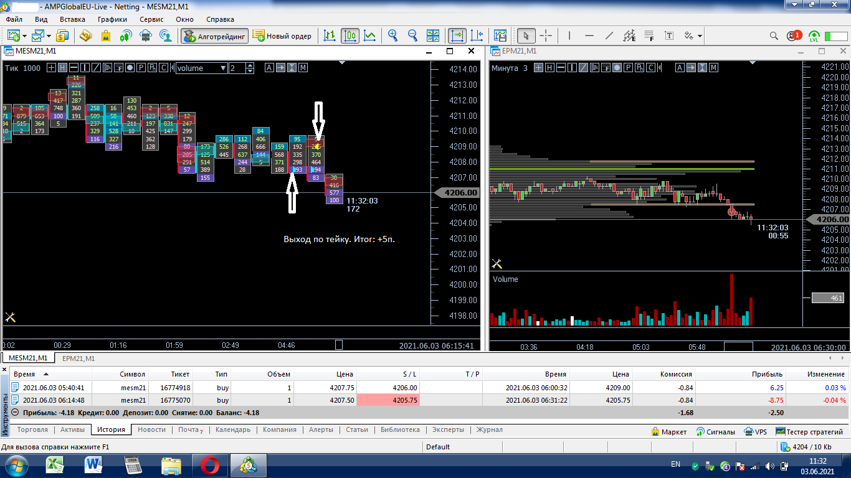Open the new chart icon in the toolbar

coord(12,35)
